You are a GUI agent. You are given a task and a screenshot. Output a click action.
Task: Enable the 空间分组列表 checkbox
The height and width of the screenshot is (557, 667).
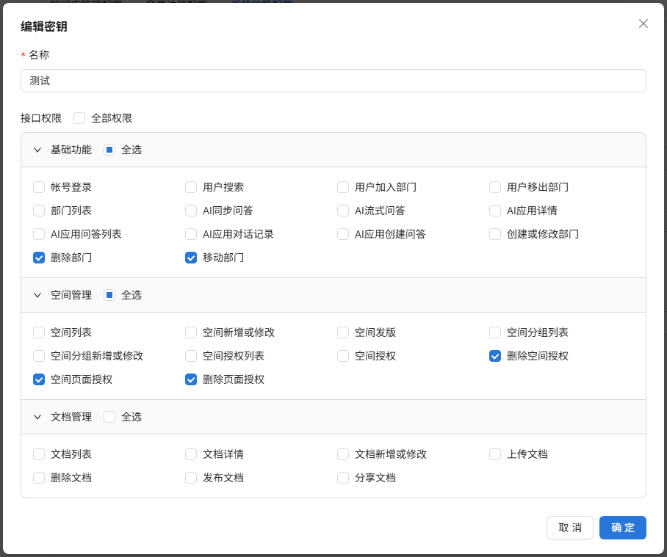[x=494, y=332]
